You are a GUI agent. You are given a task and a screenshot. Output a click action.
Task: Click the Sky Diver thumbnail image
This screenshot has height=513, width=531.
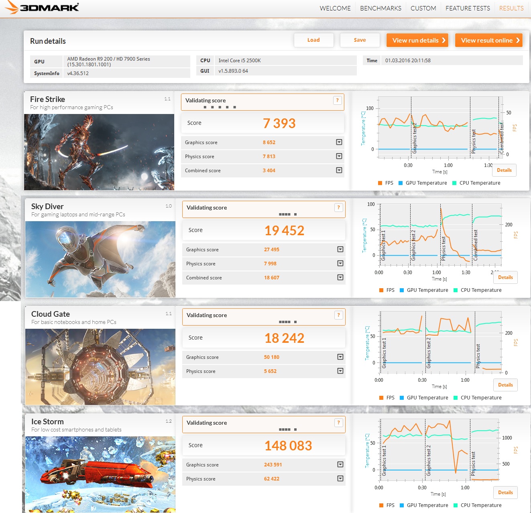point(100,259)
